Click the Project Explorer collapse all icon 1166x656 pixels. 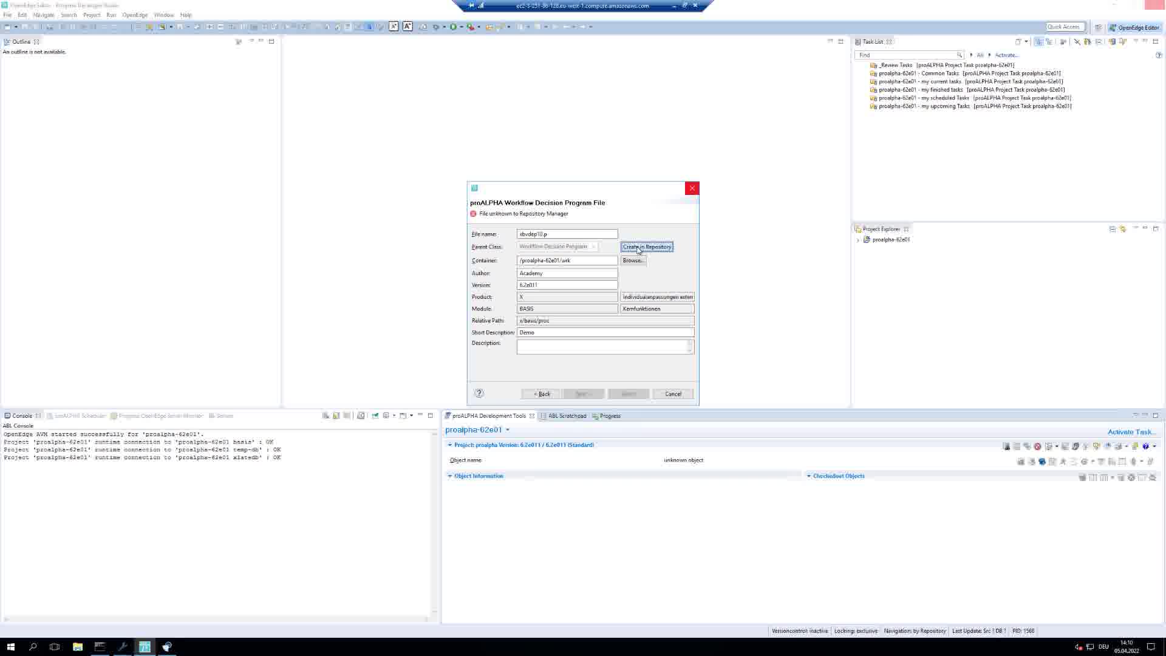pos(1113,229)
